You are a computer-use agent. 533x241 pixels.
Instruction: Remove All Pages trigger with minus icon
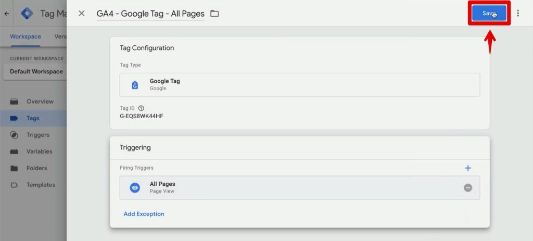(x=468, y=187)
